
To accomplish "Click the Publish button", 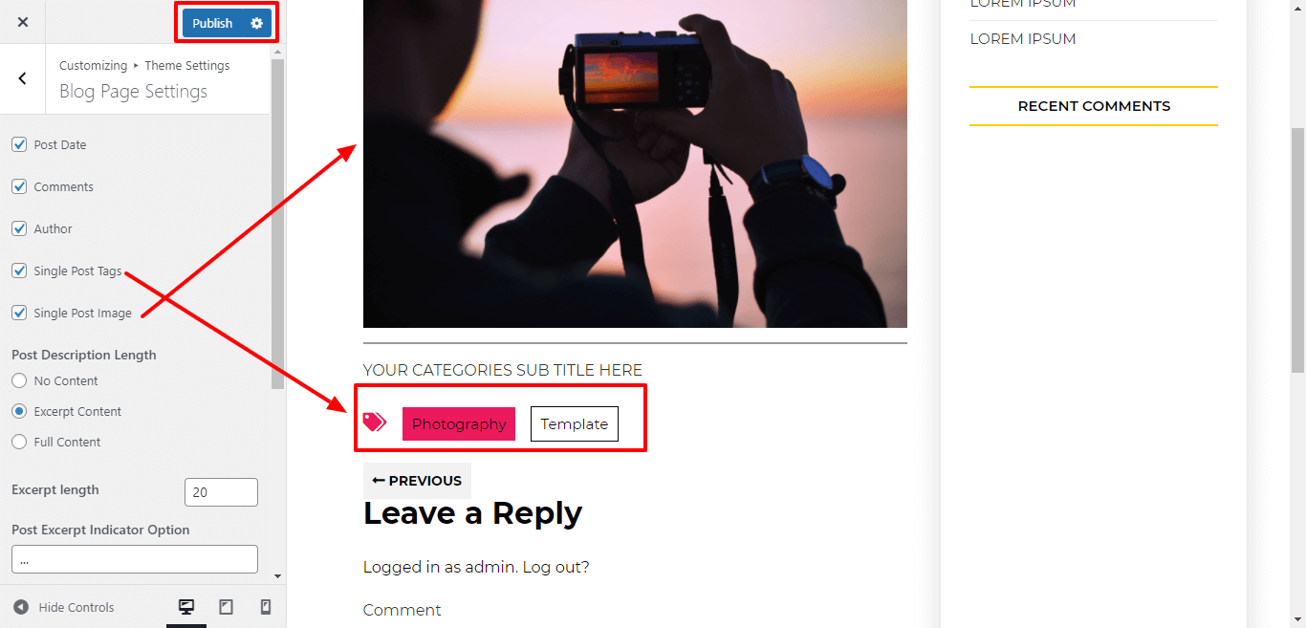I will pyautogui.click(x=213, y=23).
